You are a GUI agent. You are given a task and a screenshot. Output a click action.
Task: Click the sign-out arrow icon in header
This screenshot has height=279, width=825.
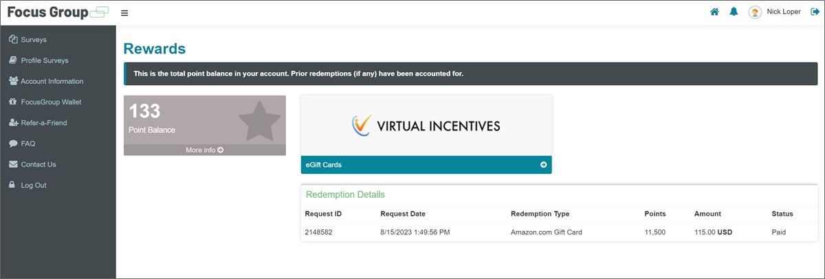coord(815,12)
